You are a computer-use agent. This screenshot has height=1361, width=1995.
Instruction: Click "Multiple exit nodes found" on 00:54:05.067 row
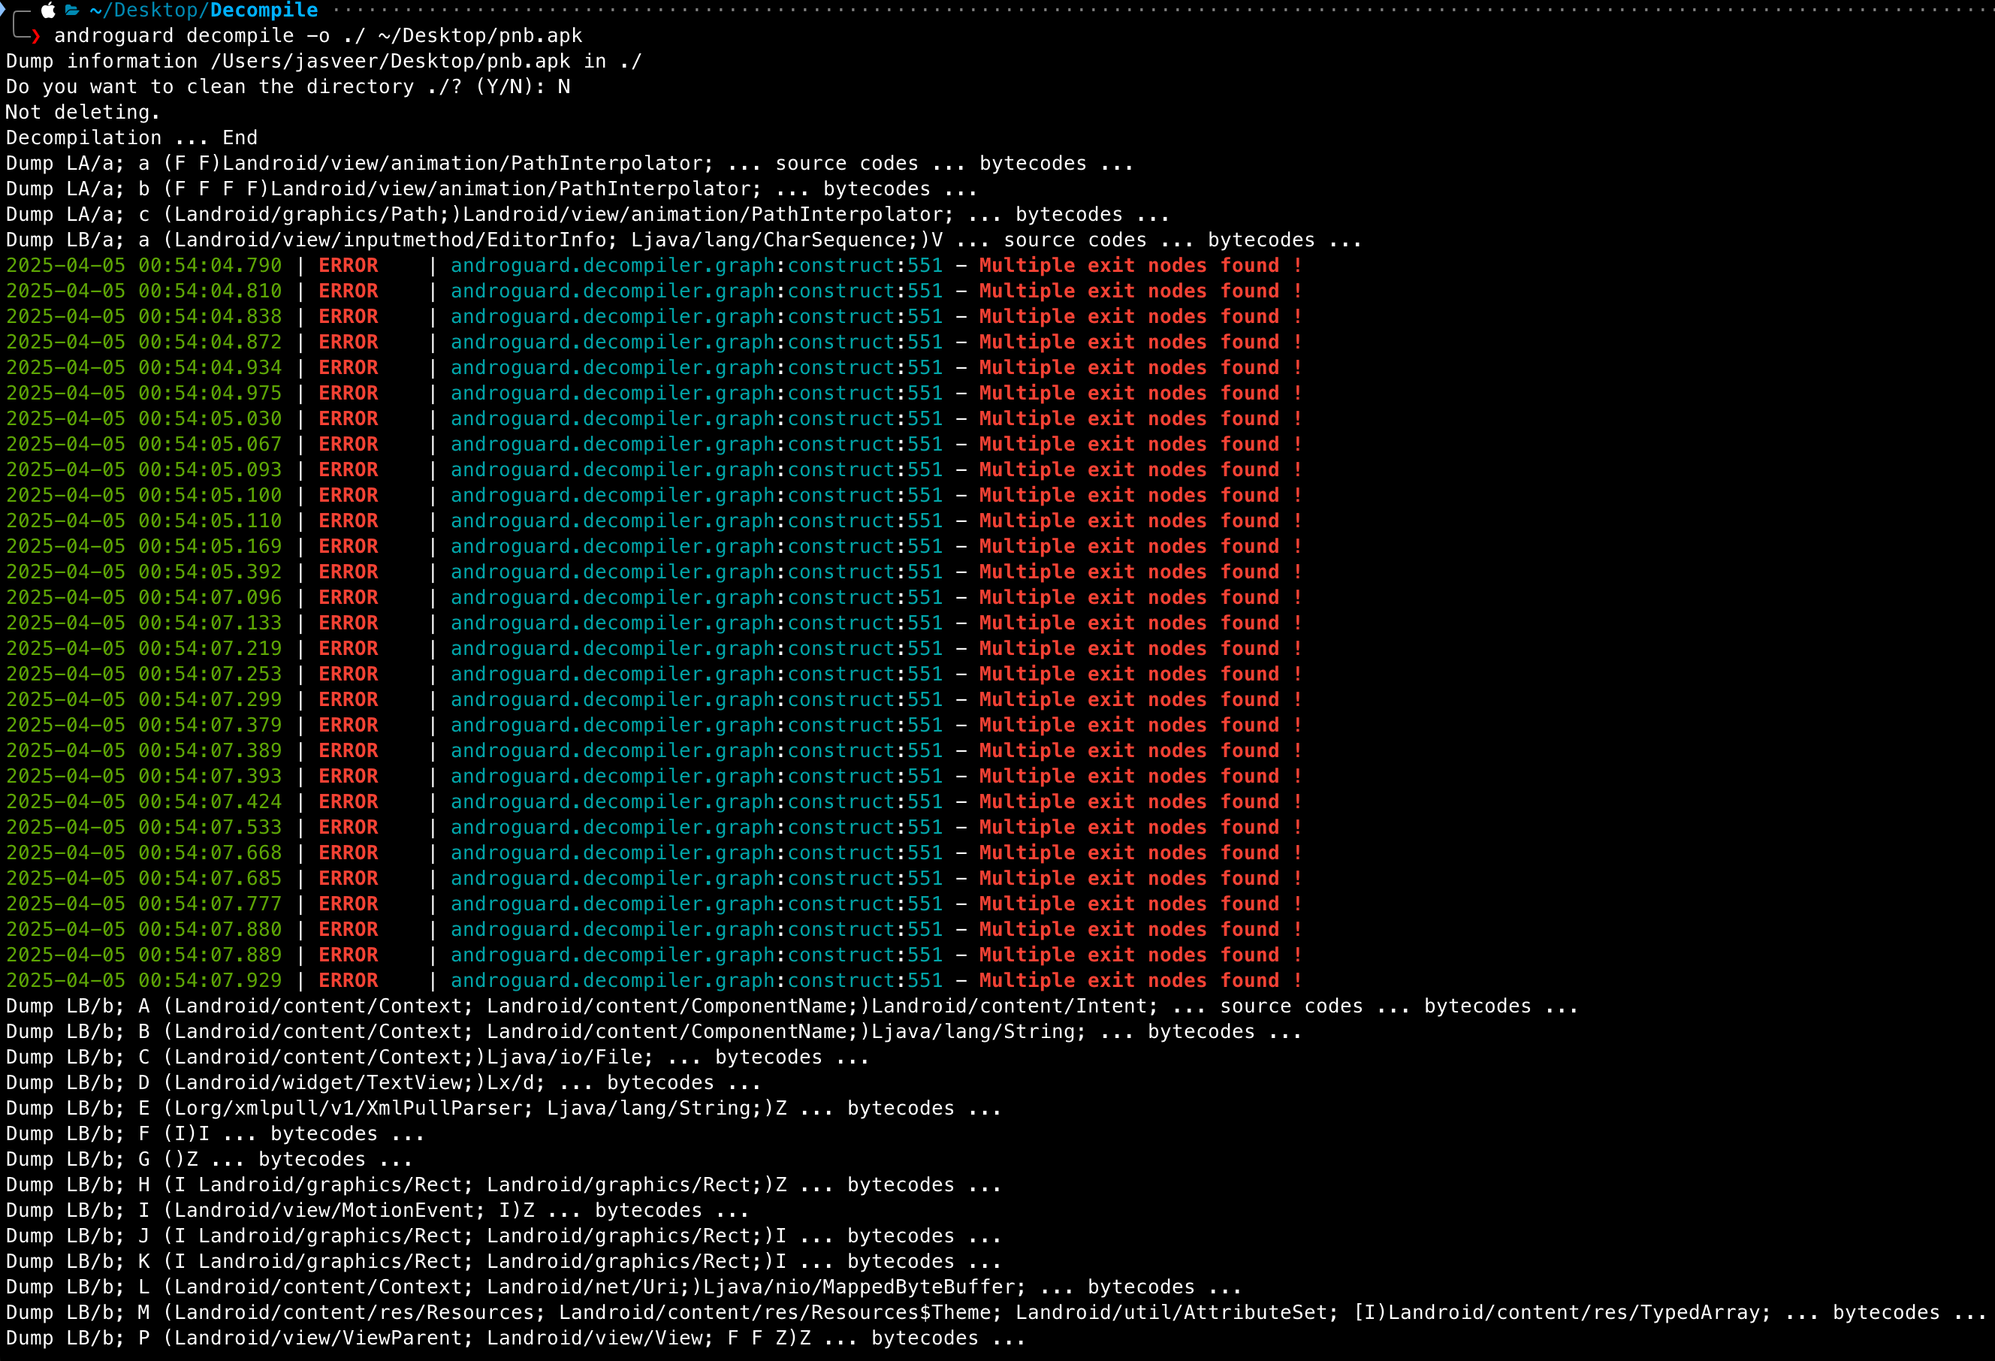tap(1129, 445)
